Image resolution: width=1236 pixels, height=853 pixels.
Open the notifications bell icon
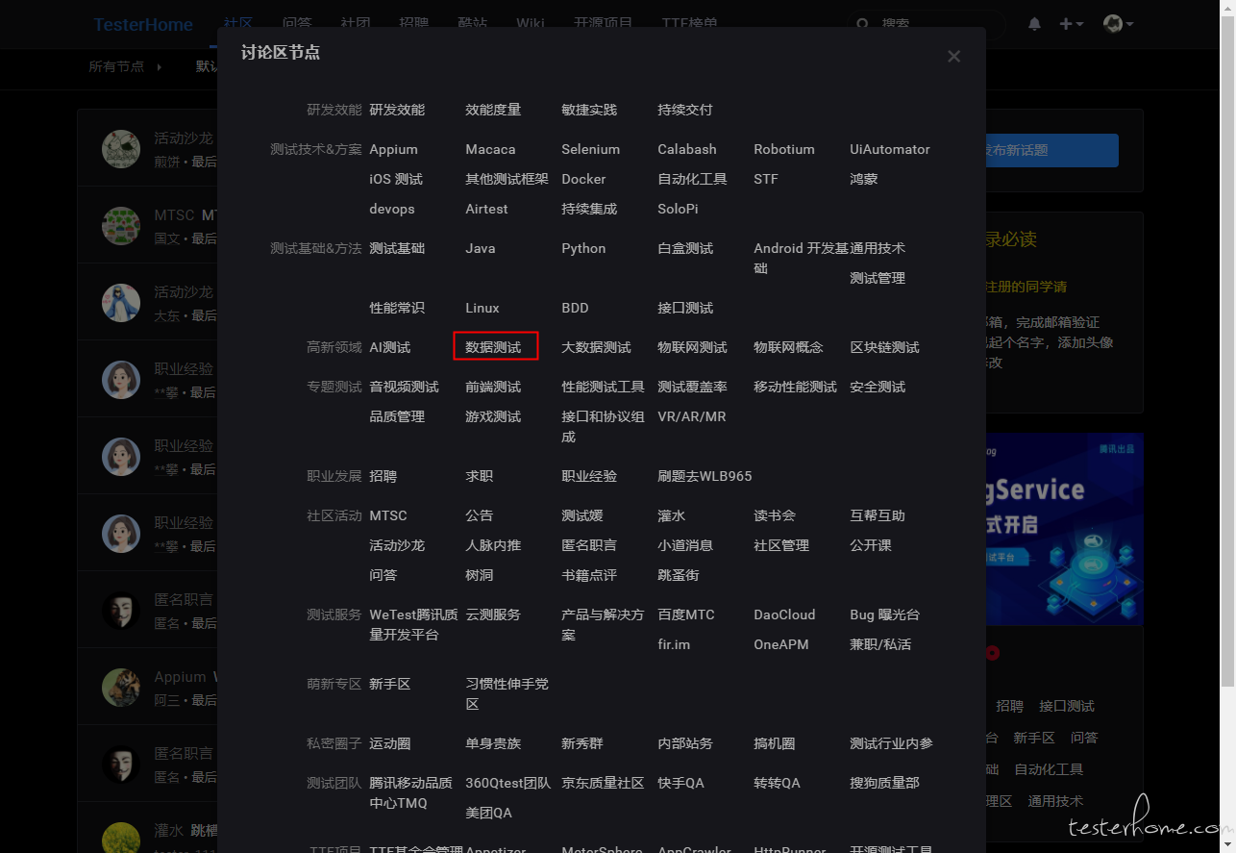point(1034,24)
